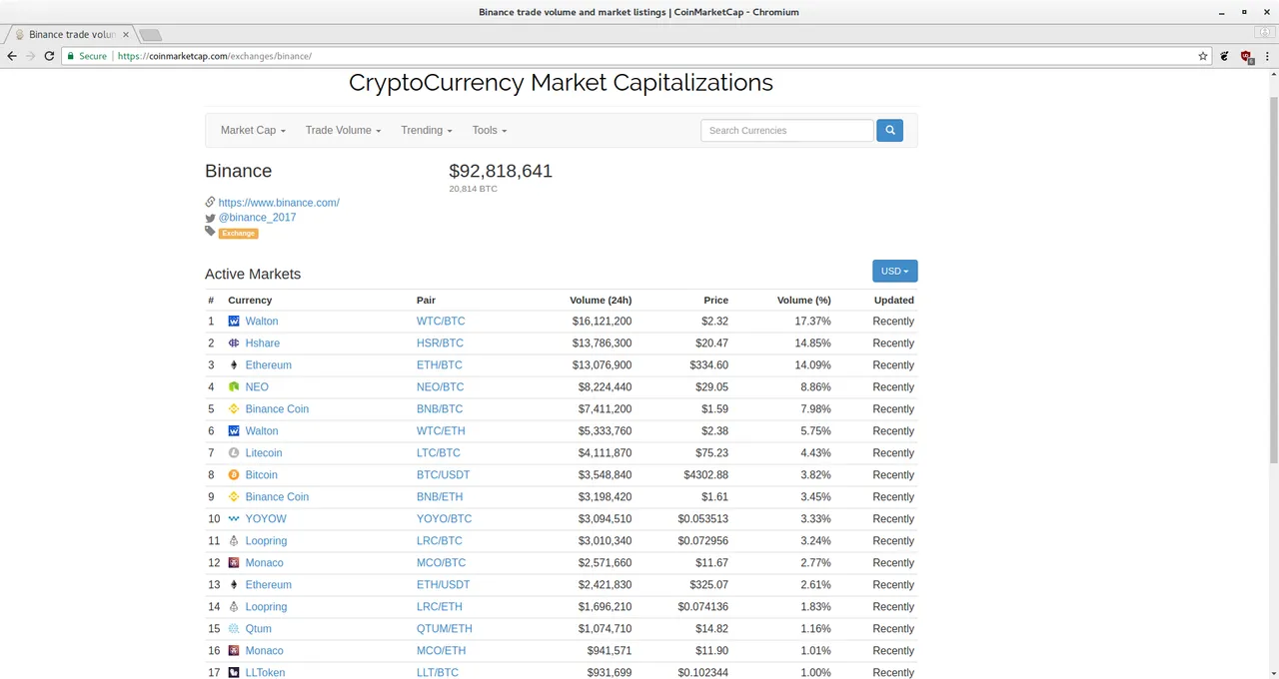1279x679 pixels.
Task: Click the Volume (%) column header
Action: click(x=803, y=300)
